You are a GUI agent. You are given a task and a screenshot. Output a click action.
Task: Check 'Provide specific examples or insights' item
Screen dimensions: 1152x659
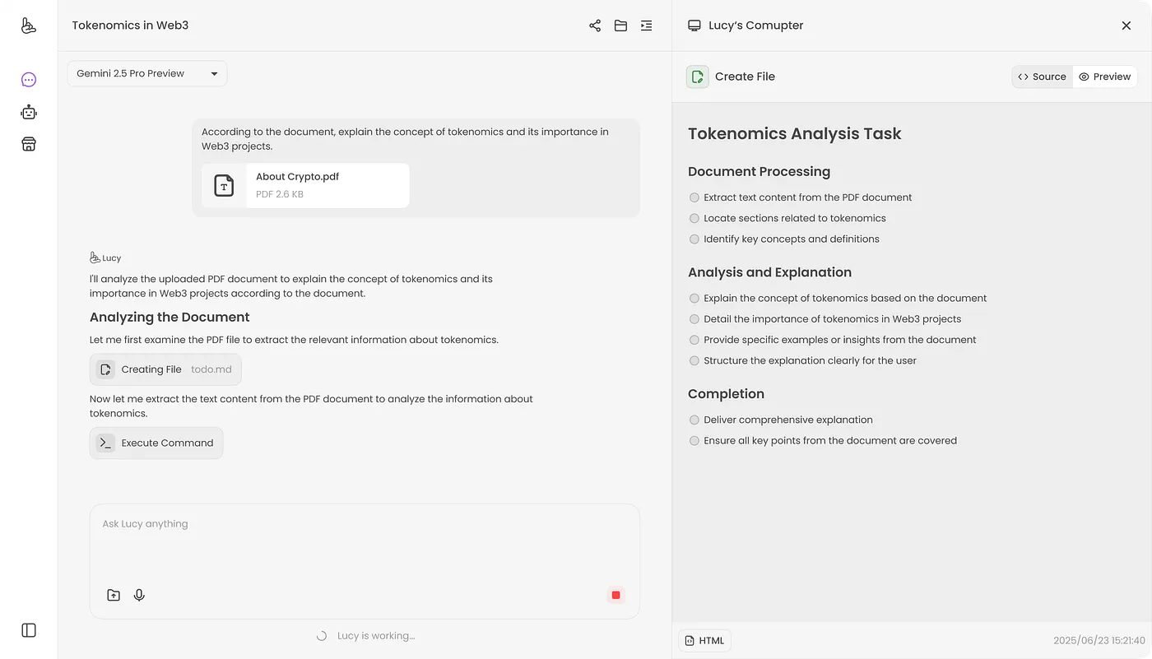[694, 339]
